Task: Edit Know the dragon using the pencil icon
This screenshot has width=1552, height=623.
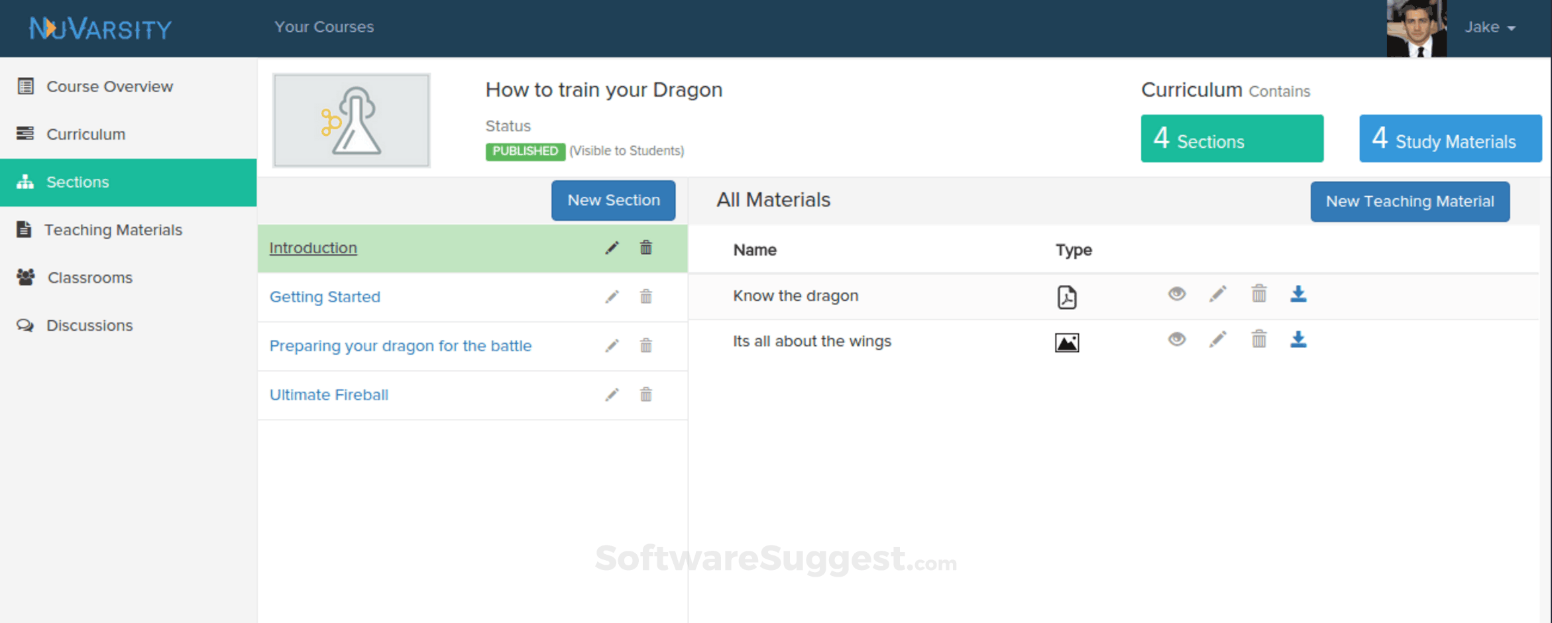Action: click(x=1217, y=294)
